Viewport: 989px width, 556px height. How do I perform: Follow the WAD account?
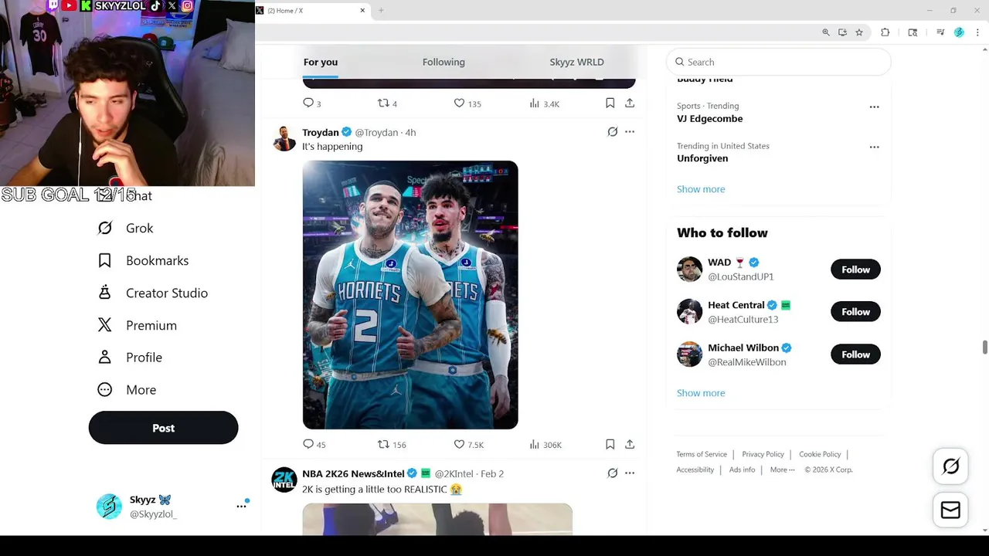tap(855, 269)
